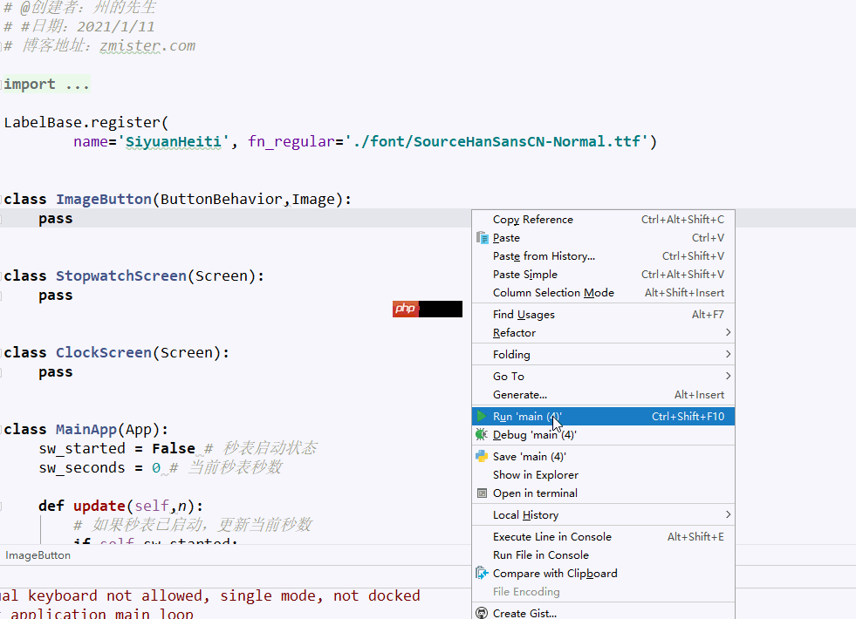Open the Go To submenu arrow

tap(728, 377)
